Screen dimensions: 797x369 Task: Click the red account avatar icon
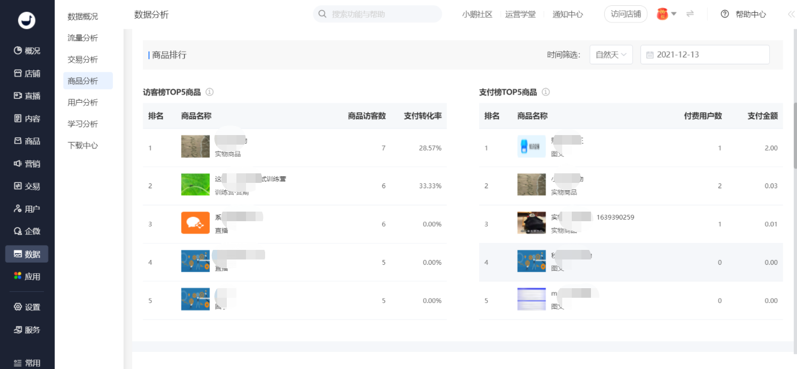tap(662, 14)
